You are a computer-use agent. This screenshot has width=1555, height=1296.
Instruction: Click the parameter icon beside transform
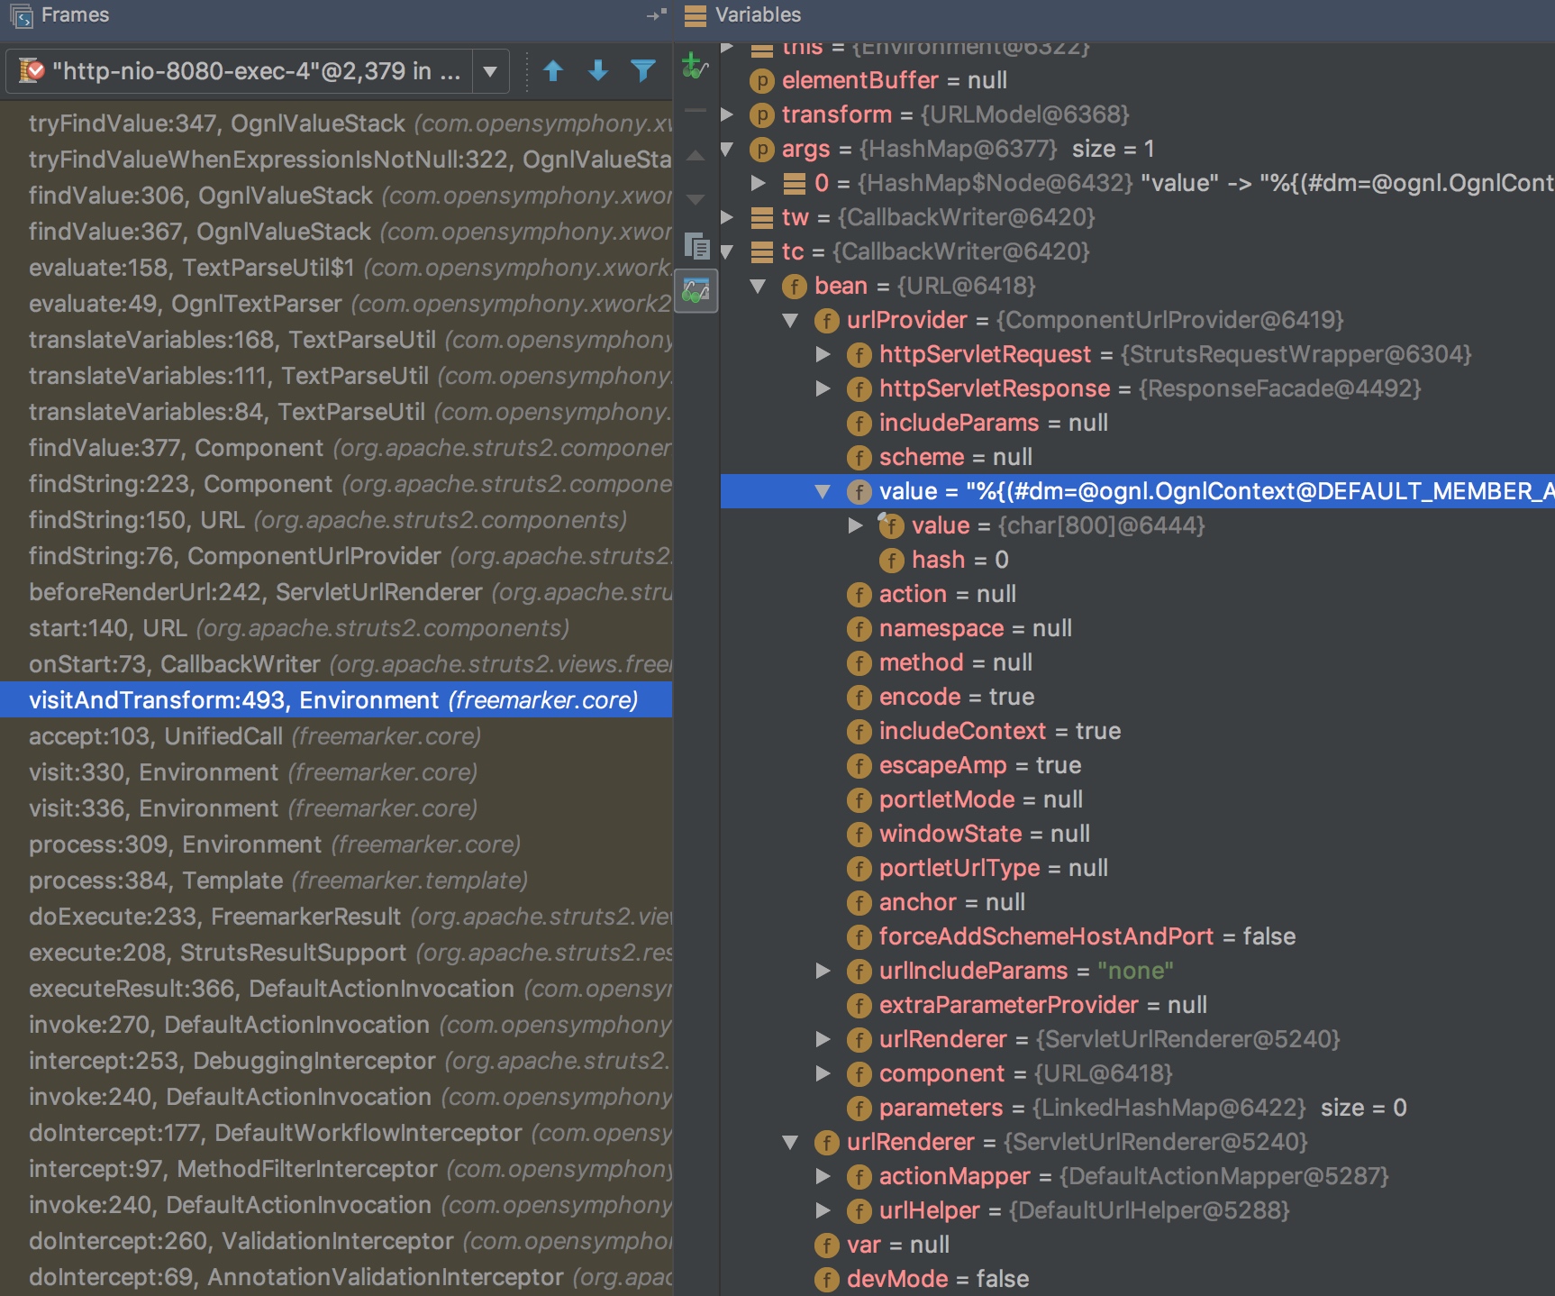[761, 114]
